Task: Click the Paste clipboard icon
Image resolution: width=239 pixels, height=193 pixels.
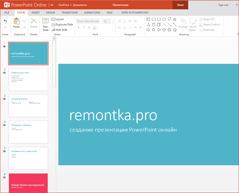Action: (x=17, y=21)
